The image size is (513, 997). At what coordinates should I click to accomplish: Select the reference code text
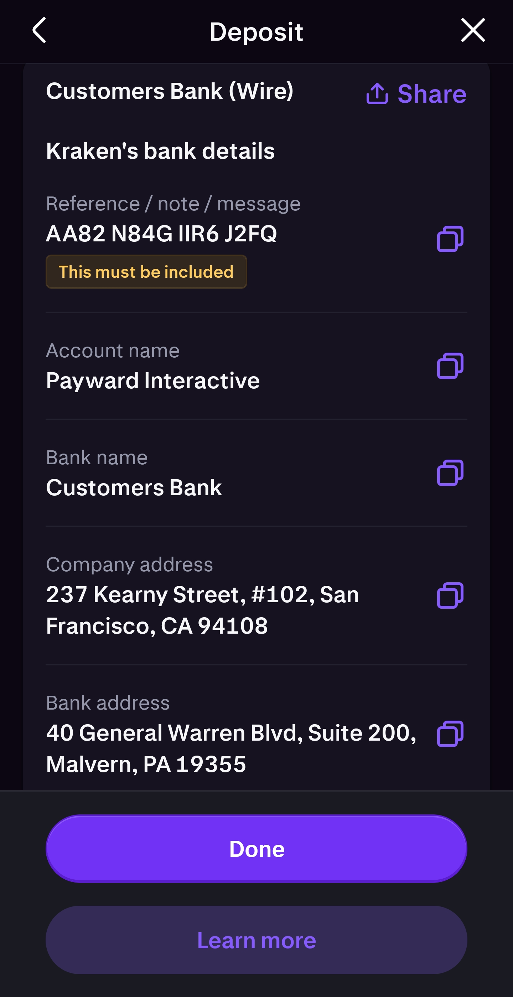[x=161, y=234]
